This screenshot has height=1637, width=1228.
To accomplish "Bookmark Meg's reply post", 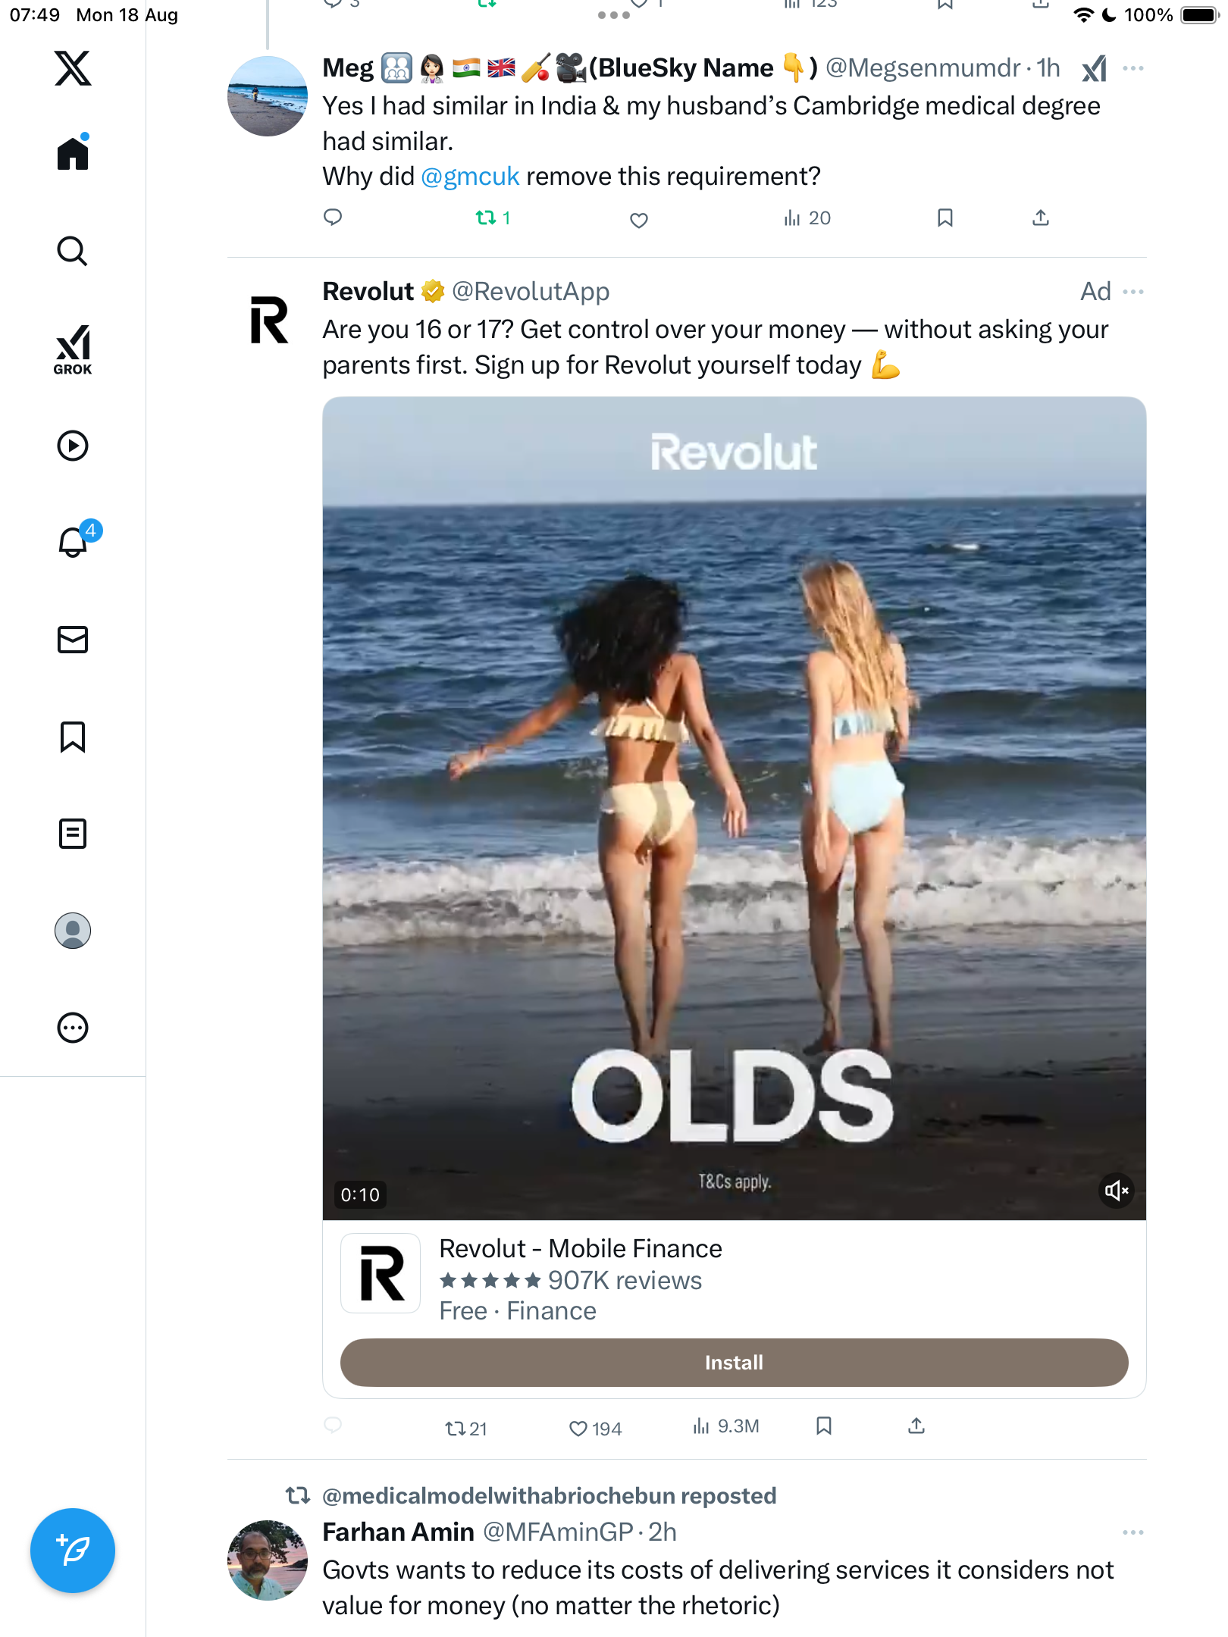I will coord(944,218).
